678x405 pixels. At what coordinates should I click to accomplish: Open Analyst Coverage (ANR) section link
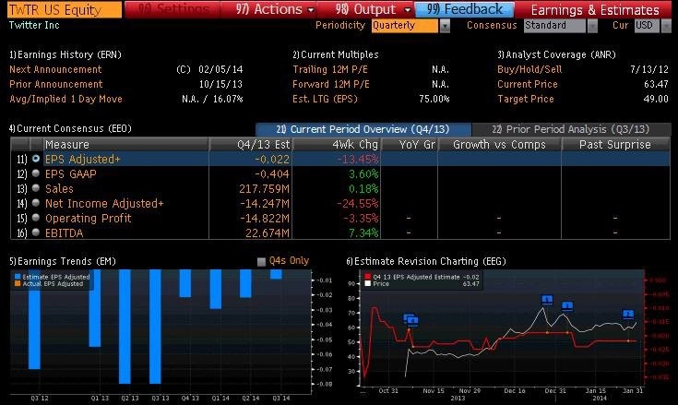(x=556, y=54)
